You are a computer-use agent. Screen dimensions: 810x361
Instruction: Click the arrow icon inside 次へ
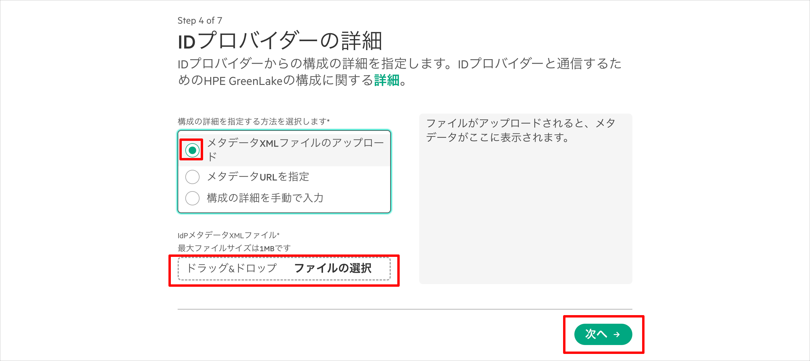click(617, 335)
